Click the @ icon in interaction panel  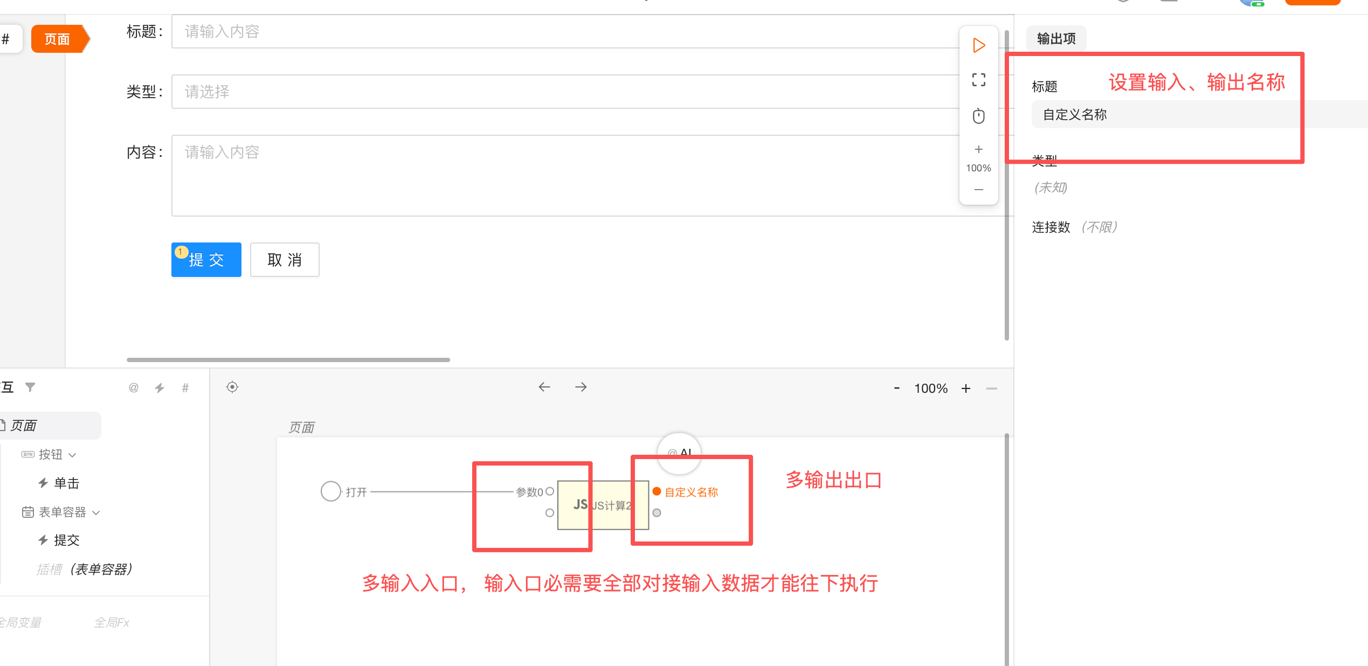(x=134, y=388)
